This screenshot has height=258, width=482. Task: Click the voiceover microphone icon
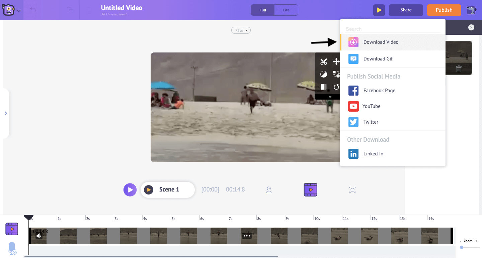coord(12,248)
